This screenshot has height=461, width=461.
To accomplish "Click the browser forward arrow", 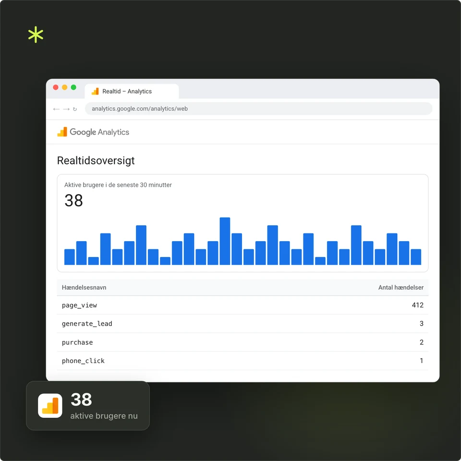I will 66,109.
